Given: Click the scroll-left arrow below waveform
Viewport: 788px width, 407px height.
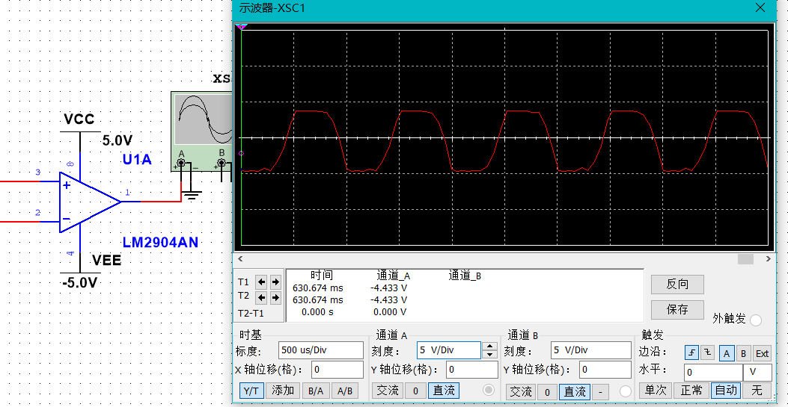Looking at the screenshot, I should point(240,259).
